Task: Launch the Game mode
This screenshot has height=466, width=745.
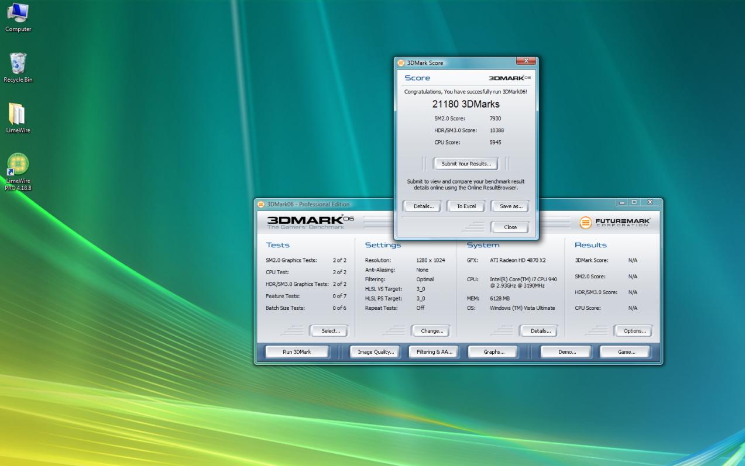Action: pyautogui.click(x=626, y=352)
